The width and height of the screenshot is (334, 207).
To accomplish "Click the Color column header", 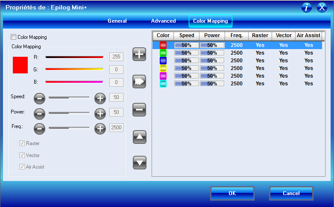I will tap(163, 35).
